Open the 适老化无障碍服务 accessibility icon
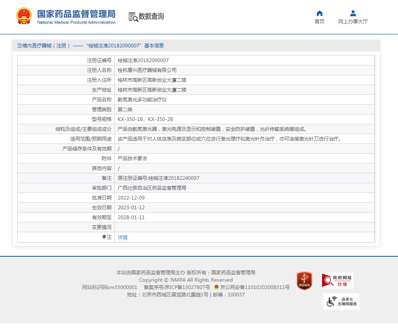Screen dimensions: 398x334 341,301
